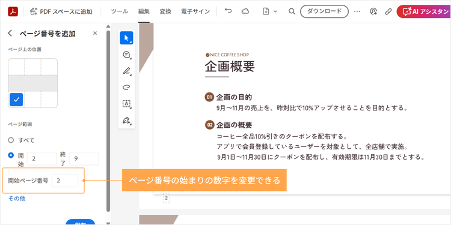The image size is (451, 225).
Task: Select the highlighter pen tool
Action: (126, 71)
